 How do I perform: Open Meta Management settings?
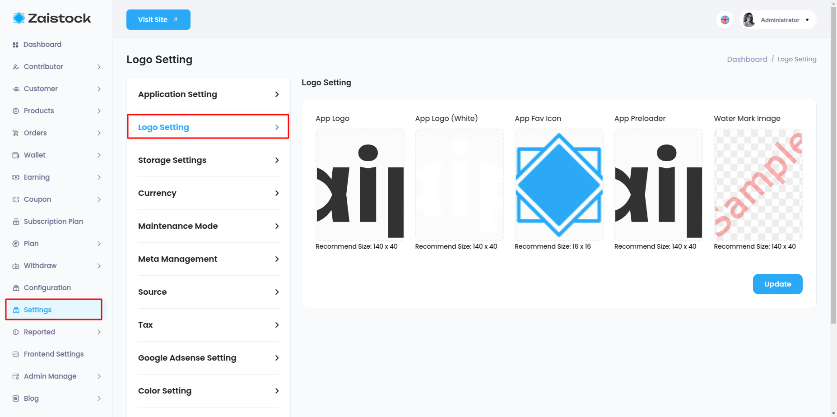209,259
